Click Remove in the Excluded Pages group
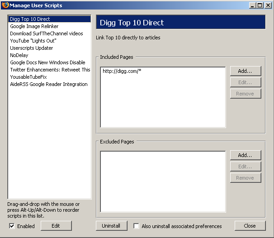274x238 pixels. pyautogui.click(x=246, y=178)
